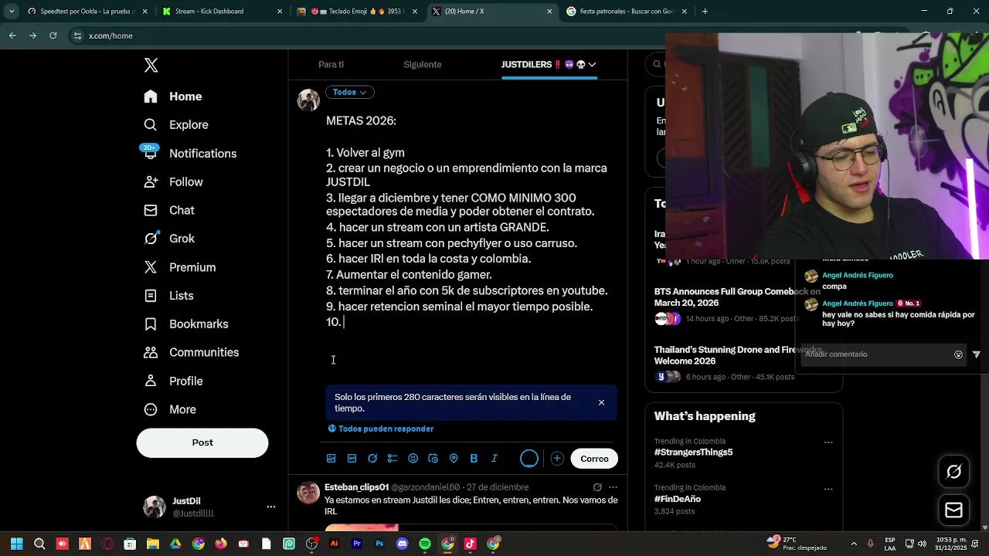
Task: Open Home in X sidebar
Action: pos(173,97)
